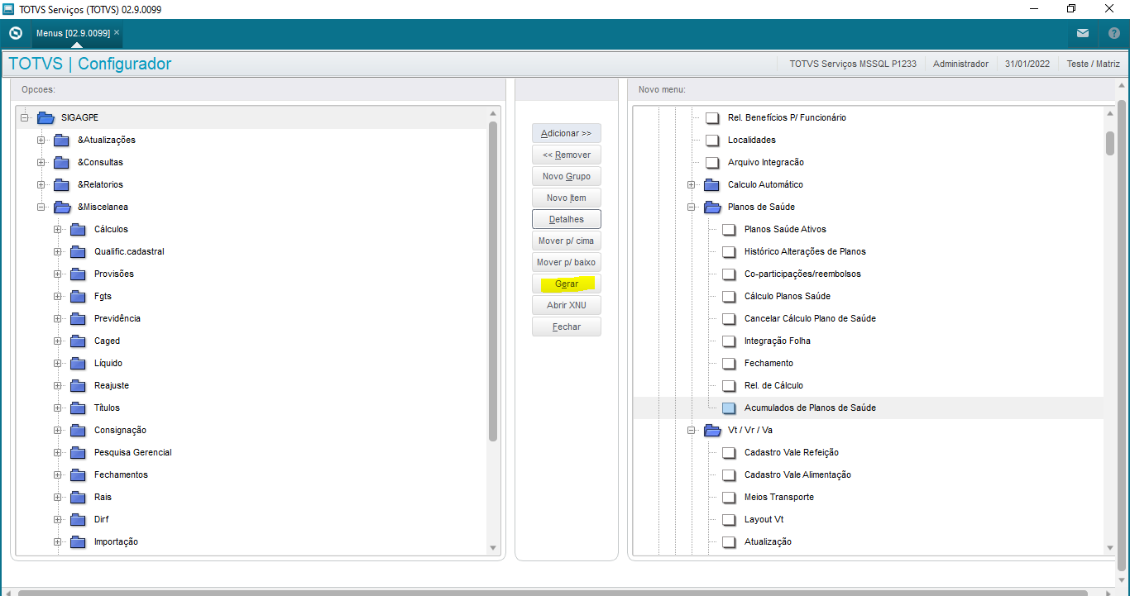Screen dimensions: 1130x596
Task: Collapse the Planos de Saúde node
Action: point(692,207)
